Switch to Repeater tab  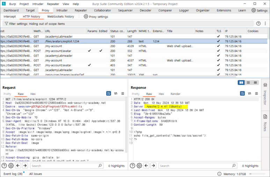81,10
